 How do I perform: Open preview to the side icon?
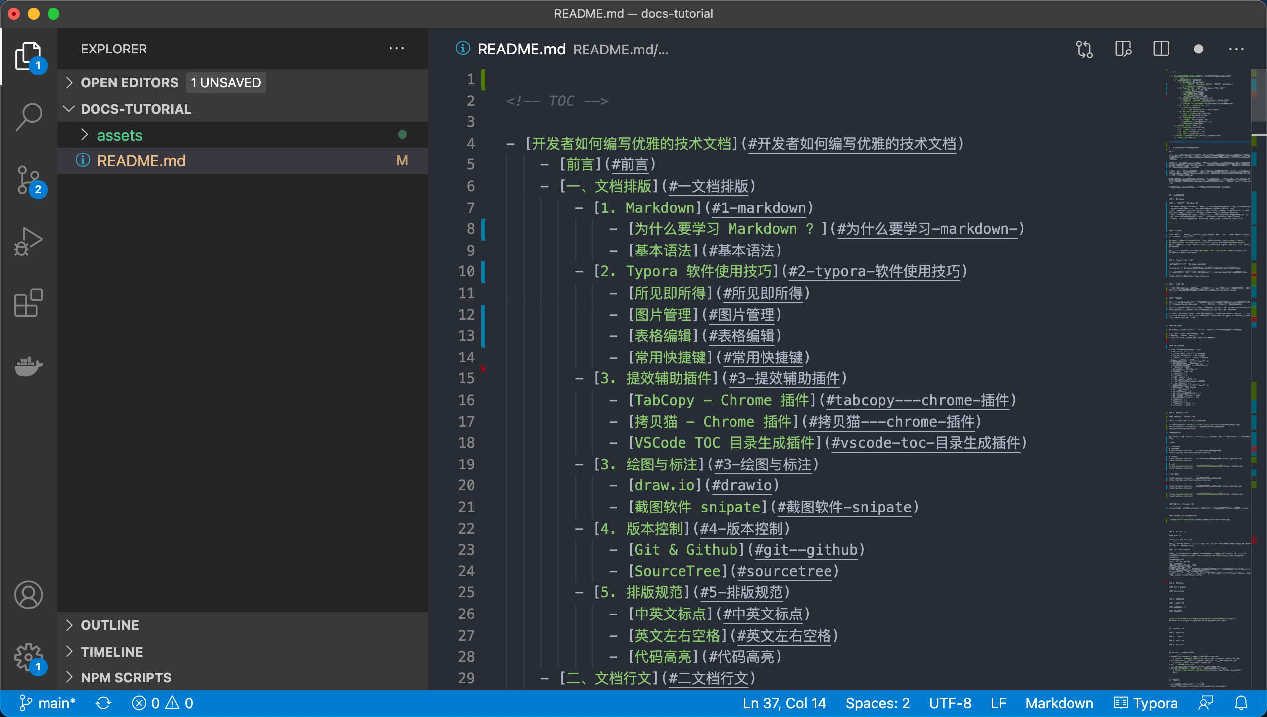point(1123,49)
